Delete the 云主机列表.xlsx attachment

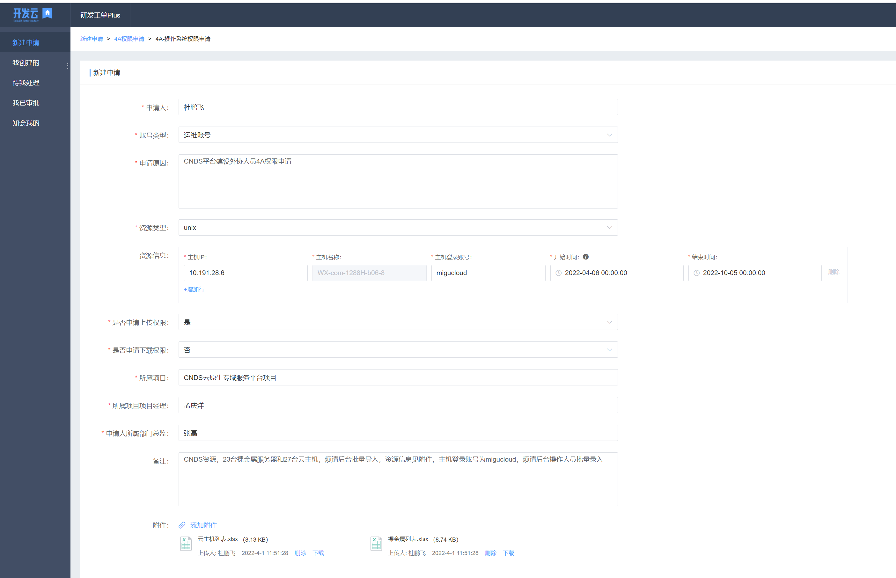(300, 553)
